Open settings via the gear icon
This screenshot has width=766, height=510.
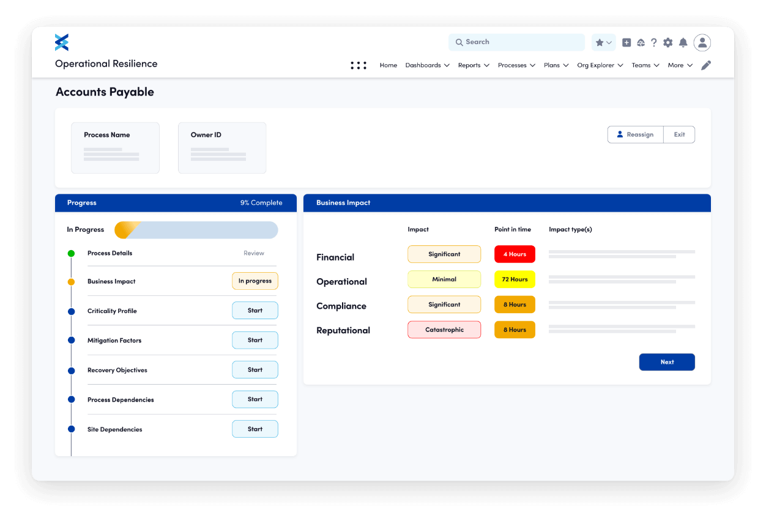(x=668, y=42)
